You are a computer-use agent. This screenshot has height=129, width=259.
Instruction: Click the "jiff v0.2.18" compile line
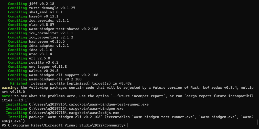pyautogui.click(x=41, y=4)
